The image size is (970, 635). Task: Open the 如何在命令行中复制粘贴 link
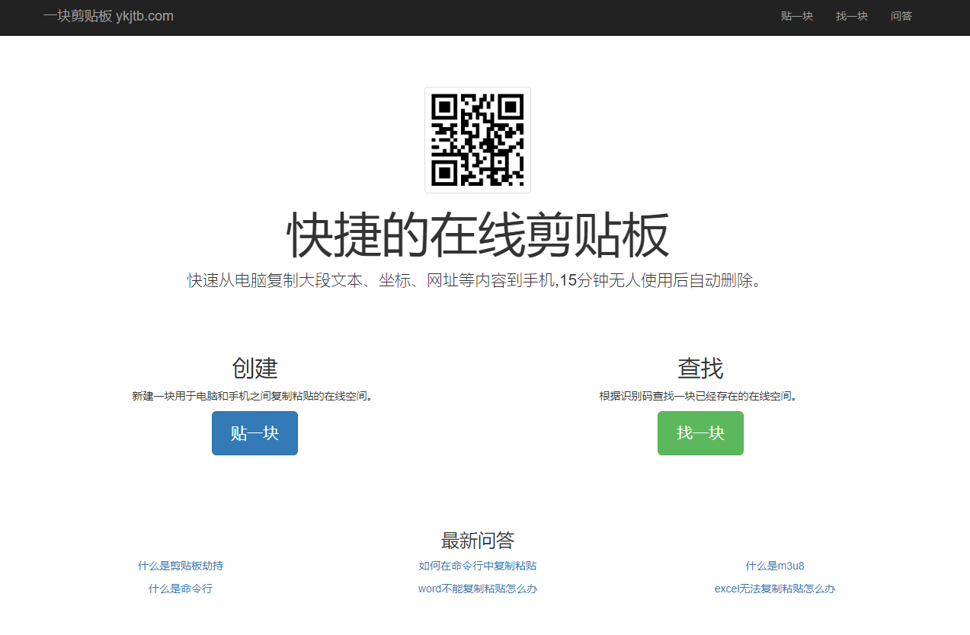tap(478, 566)
